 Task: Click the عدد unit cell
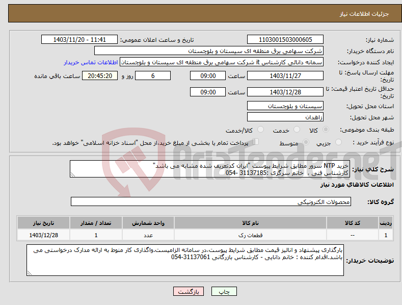[x=148, y=235]
